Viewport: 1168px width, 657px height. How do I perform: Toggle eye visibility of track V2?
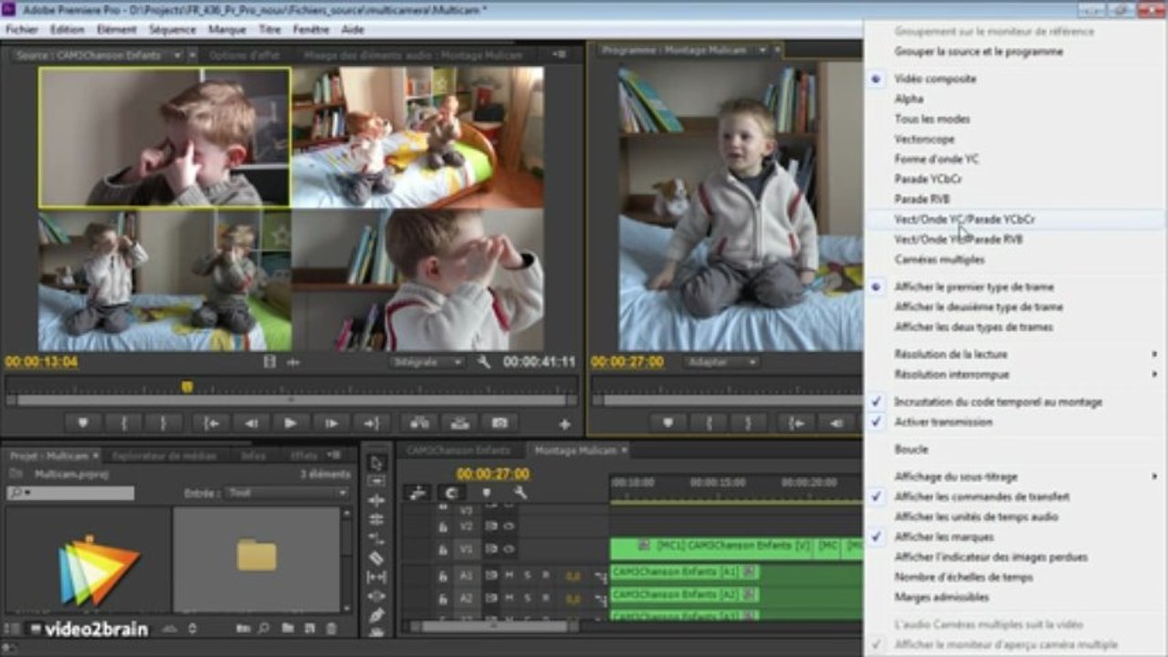(509, 527)
